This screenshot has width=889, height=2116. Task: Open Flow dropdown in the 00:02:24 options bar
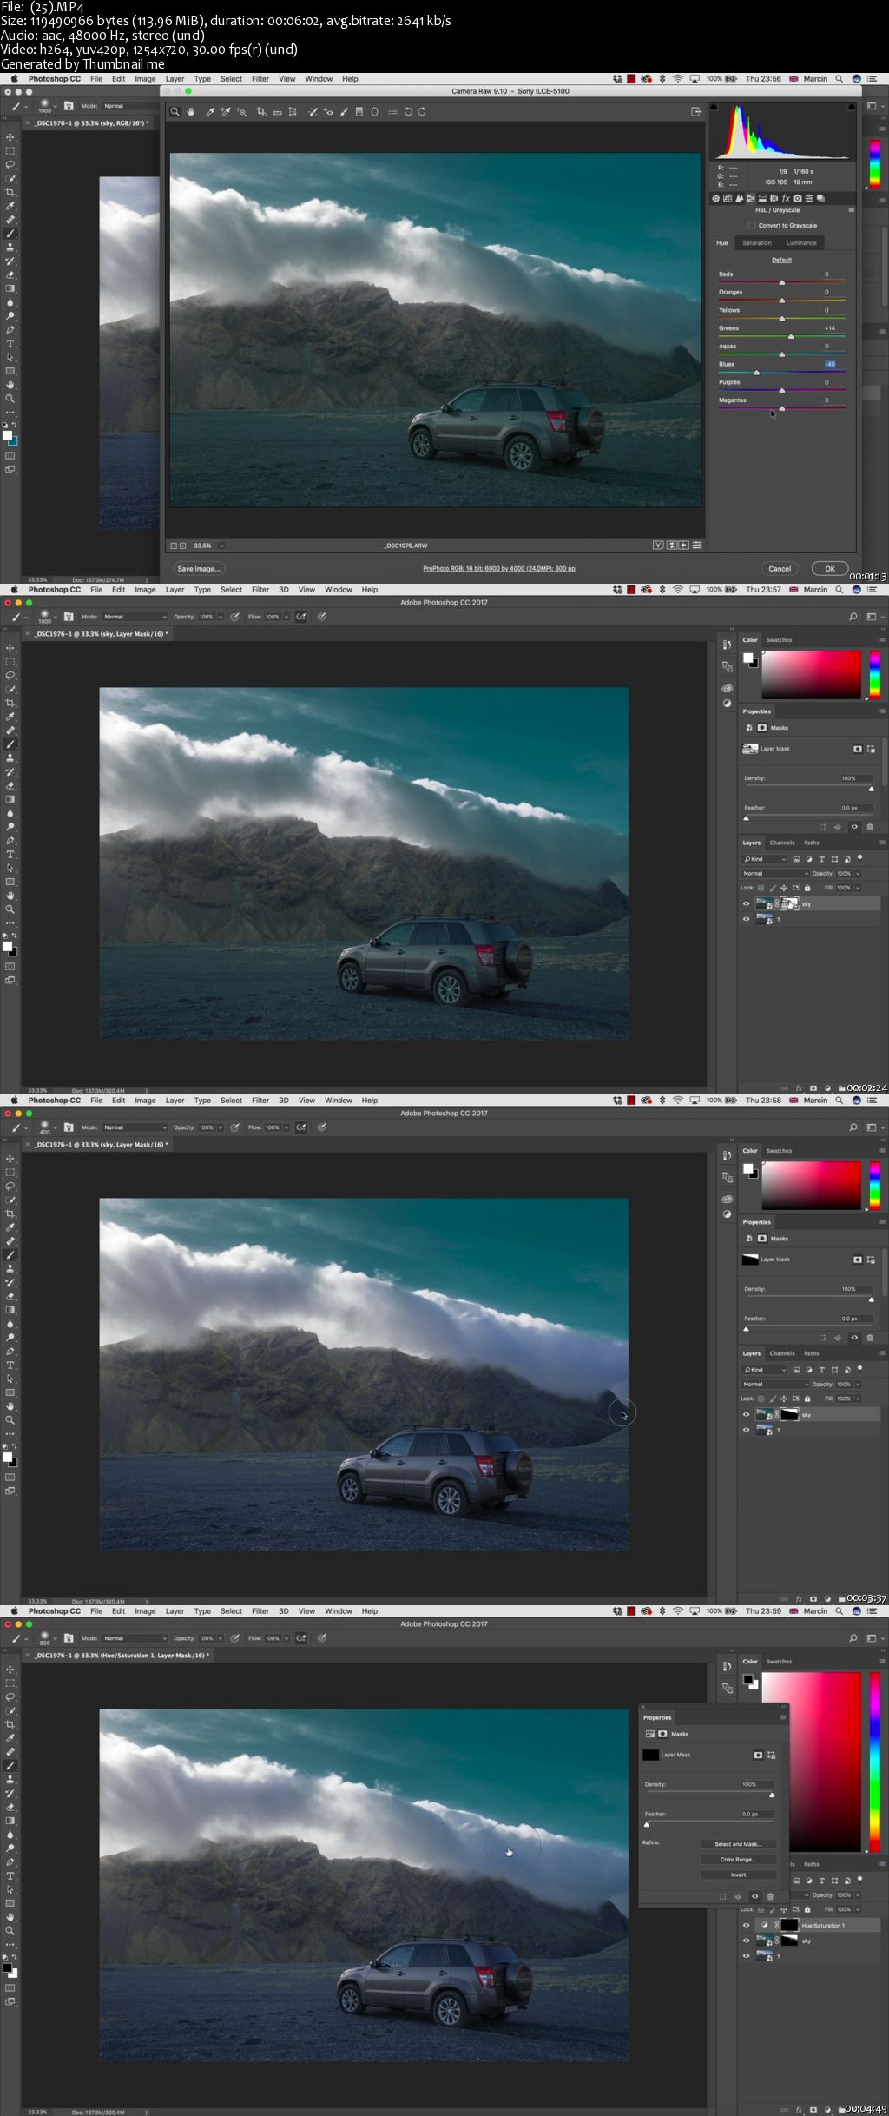pos(286,617)
